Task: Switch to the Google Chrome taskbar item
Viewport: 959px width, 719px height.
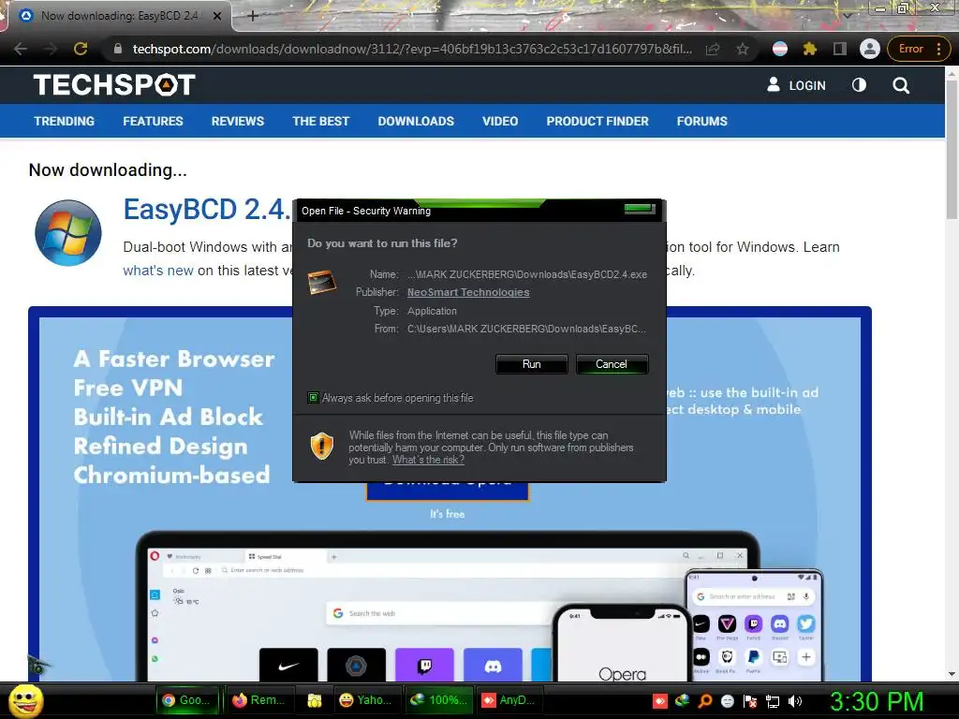Action: (188, 700)
